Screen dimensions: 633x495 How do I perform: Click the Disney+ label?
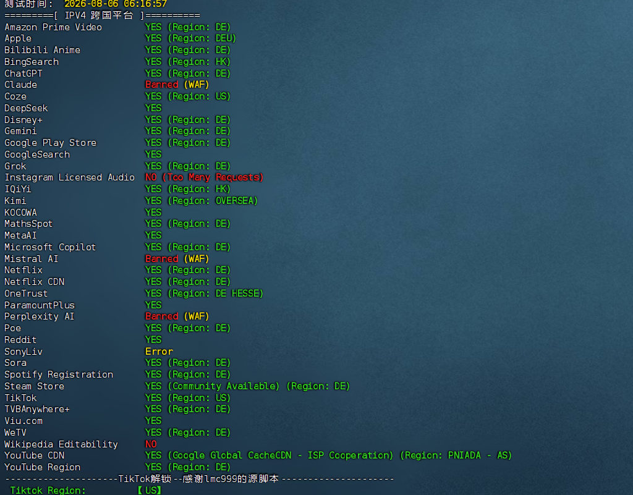[23, 120]
